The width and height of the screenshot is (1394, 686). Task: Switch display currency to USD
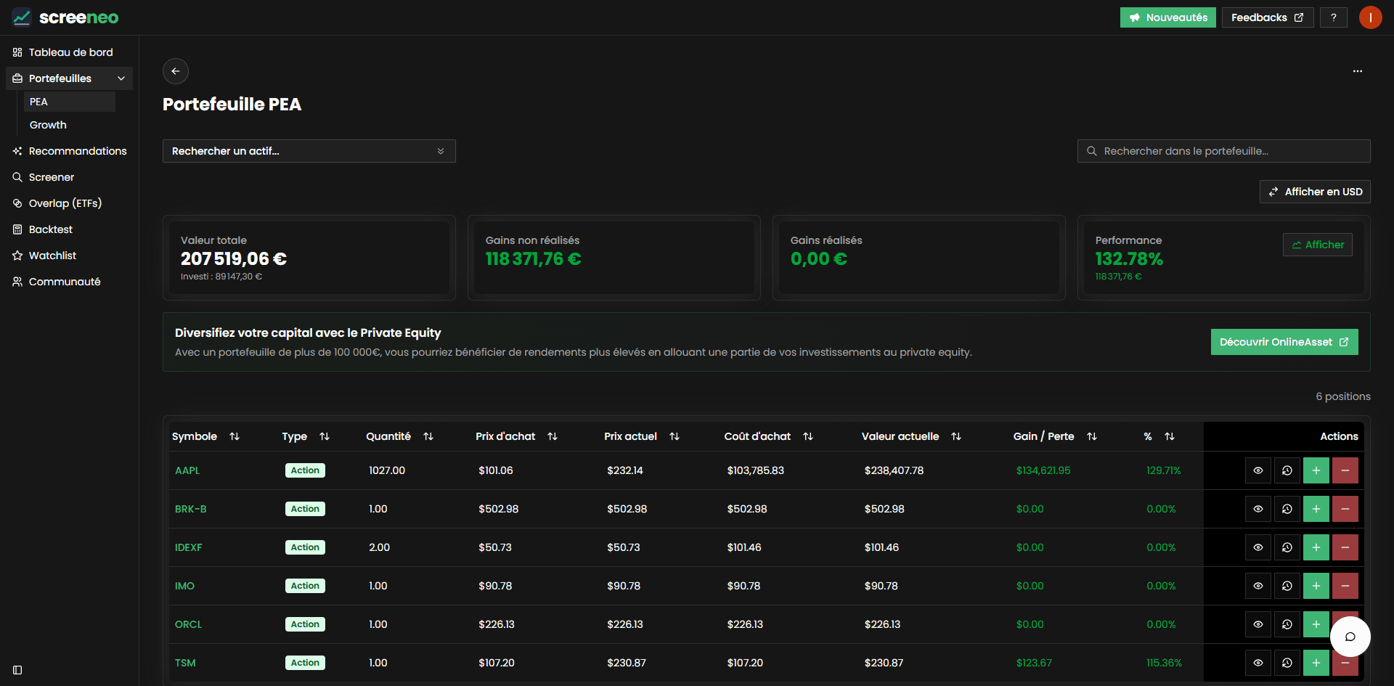coord(1315,192)
